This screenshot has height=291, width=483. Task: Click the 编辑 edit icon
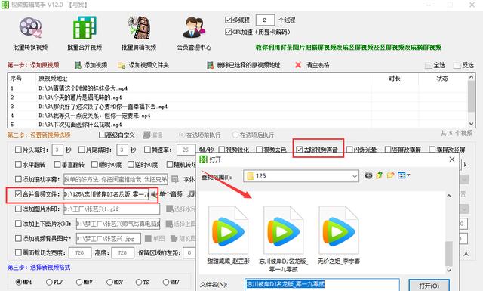click(146, 135)
